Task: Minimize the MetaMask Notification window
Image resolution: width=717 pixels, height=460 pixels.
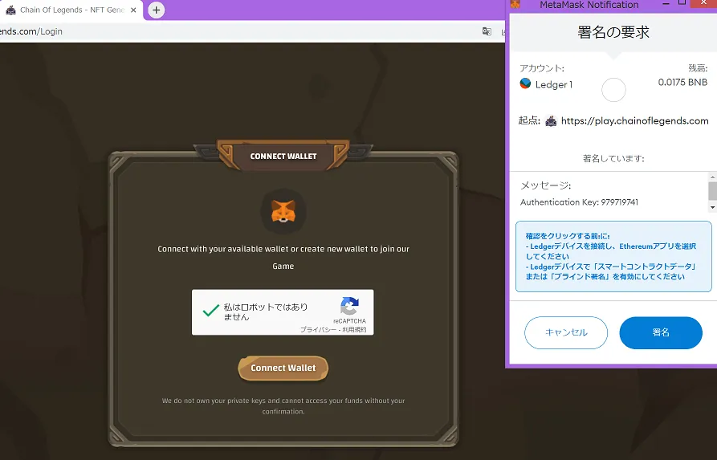Action: pos(666,4)
